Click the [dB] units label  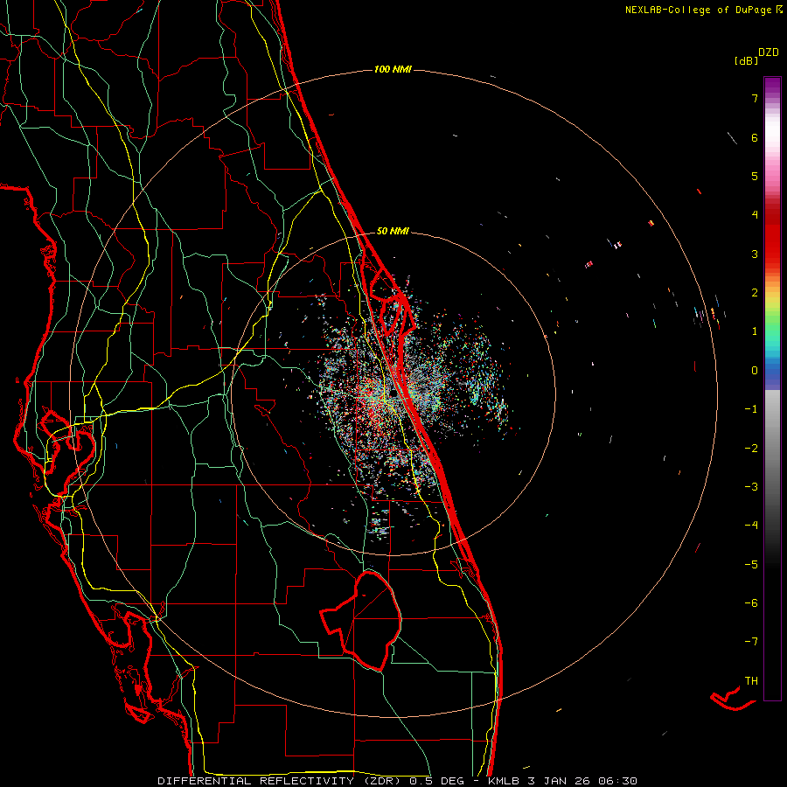[747, 60]
